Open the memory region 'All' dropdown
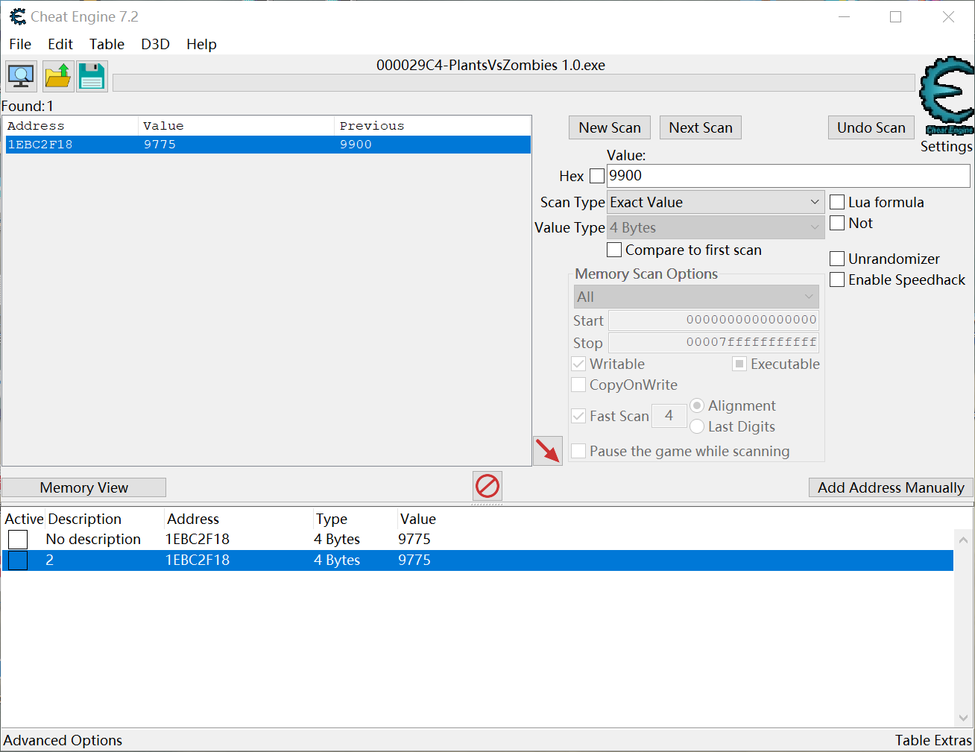975x752 pixels. point(696,297)
